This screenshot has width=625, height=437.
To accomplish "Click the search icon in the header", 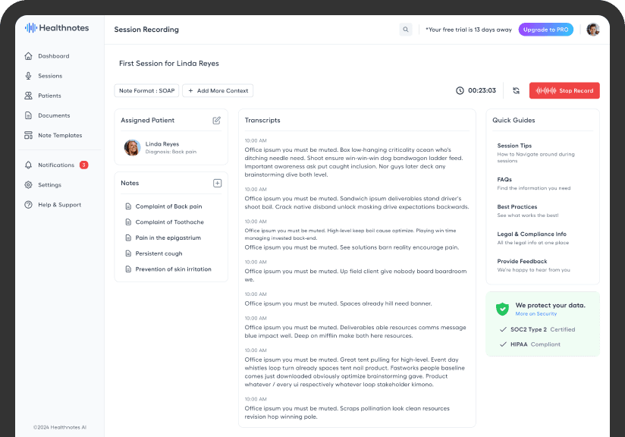I will [406, 30].
